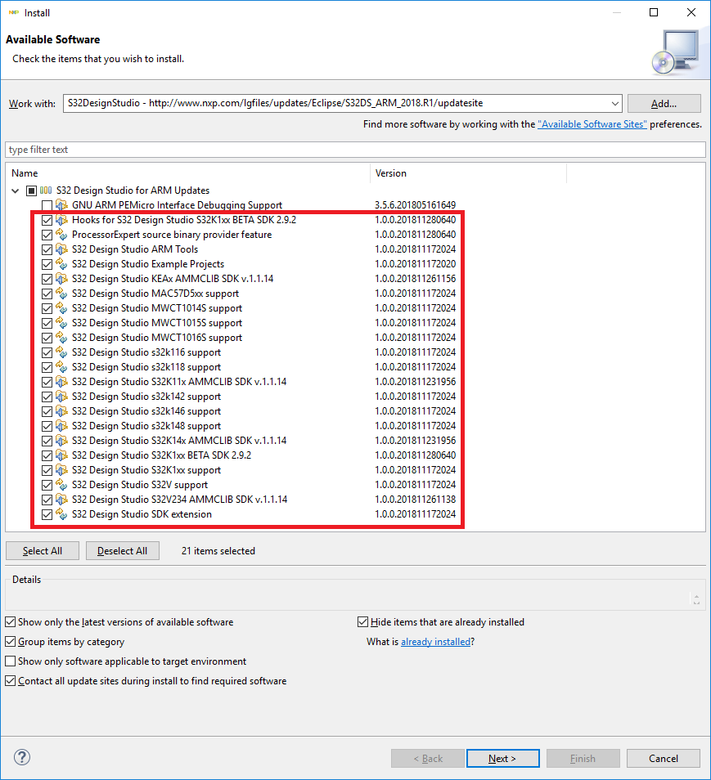The height and width of the screenshot is (780, 711).
Task: Click the 21 items selected label
Action: (218, 551)
